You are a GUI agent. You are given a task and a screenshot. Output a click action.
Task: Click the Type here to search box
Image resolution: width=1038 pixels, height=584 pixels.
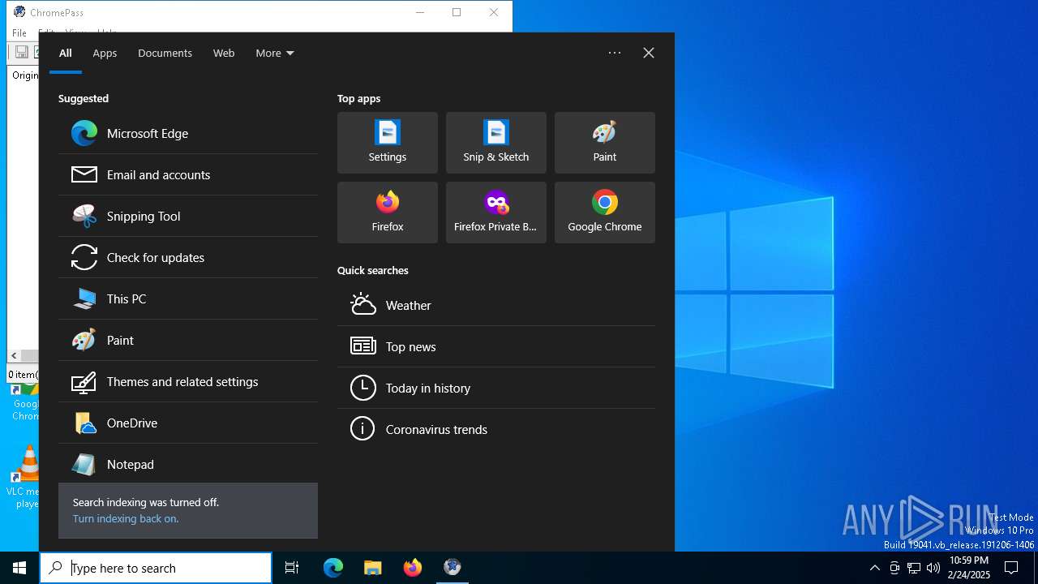click(x=156, y=568)
